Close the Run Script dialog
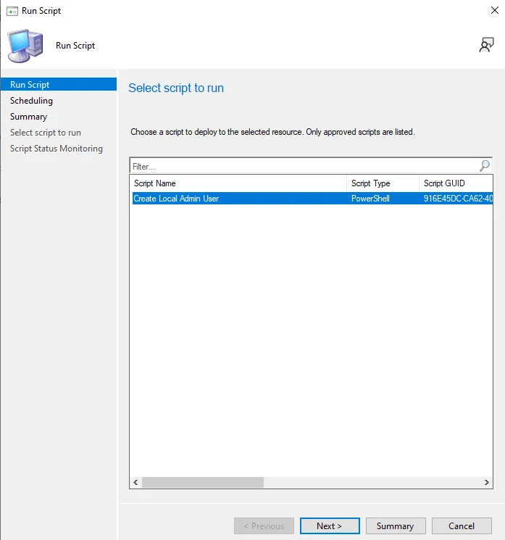Screen dimensions: 505x540 tap(495, 10)
